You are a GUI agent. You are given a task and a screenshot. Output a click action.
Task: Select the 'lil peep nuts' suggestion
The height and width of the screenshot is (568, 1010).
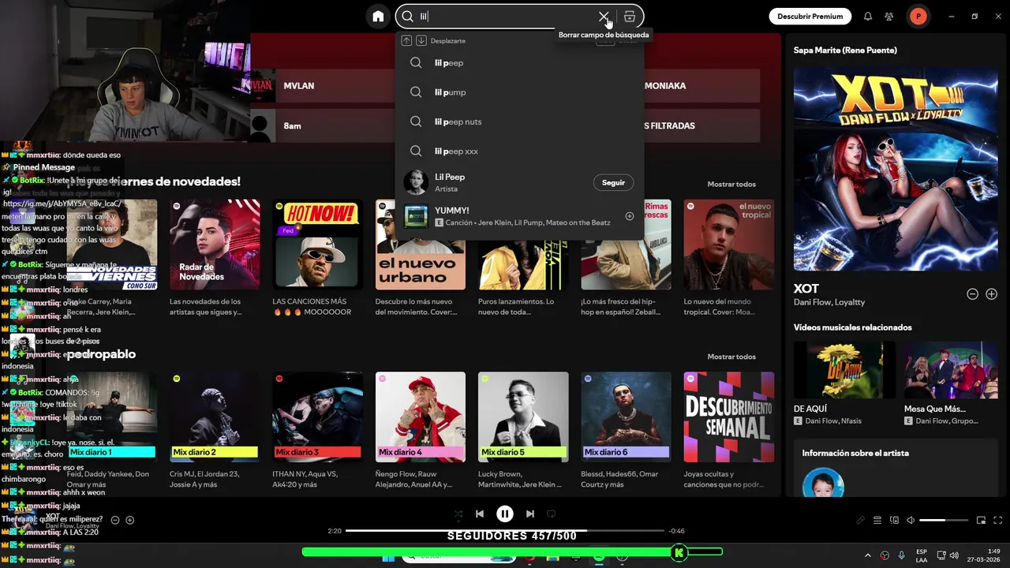tap(520, 121)
